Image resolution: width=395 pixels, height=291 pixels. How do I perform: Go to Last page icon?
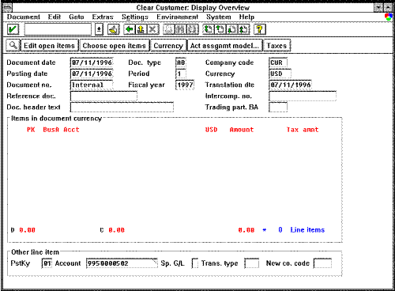pyautogui.click(x=244, y=29)
